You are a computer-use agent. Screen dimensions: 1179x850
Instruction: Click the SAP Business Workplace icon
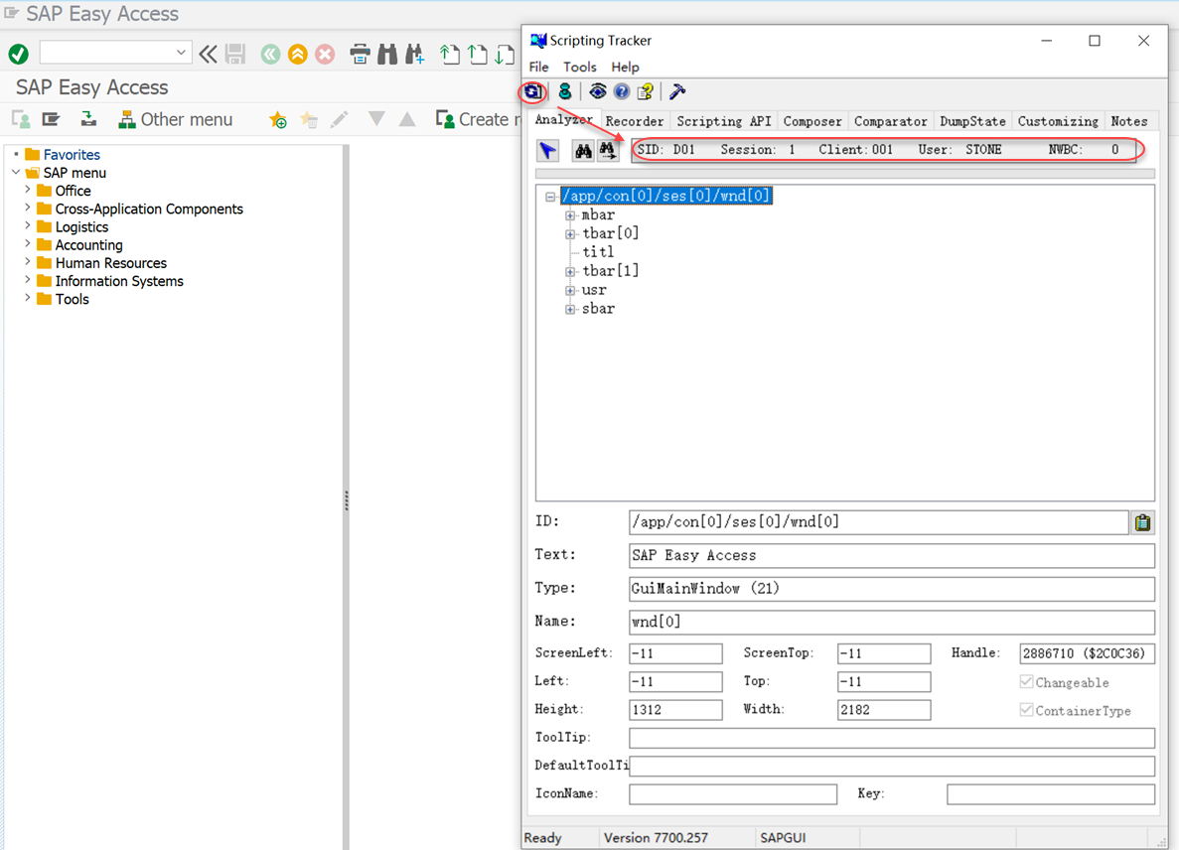tap(88, 119)
